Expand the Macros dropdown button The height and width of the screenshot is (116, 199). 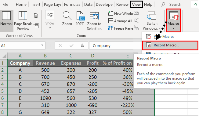(173, 20)
